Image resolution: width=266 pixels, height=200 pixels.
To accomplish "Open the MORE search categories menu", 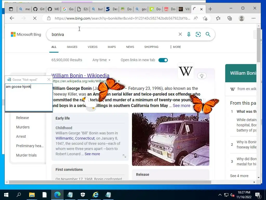I will [x=175, y=47].
